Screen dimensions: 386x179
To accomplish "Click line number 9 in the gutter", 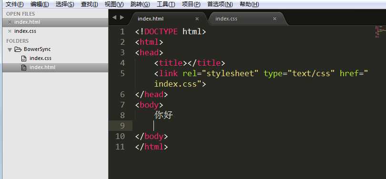I will [x=122, y=126].
